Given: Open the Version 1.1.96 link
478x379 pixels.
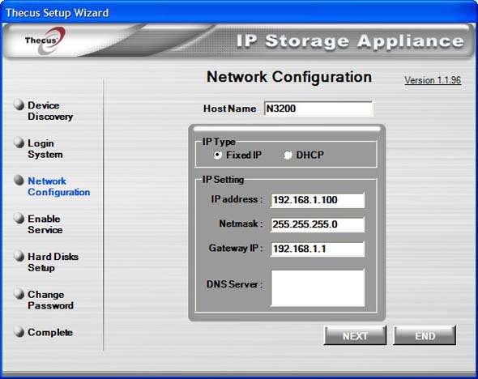Looking at the screenshot, I should tap(433, 80).
